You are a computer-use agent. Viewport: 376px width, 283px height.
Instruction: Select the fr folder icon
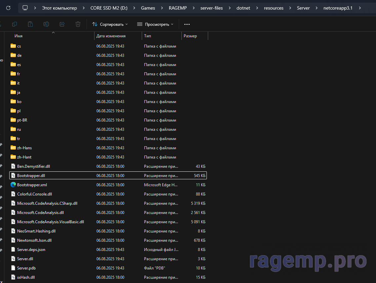click(13, 74)
